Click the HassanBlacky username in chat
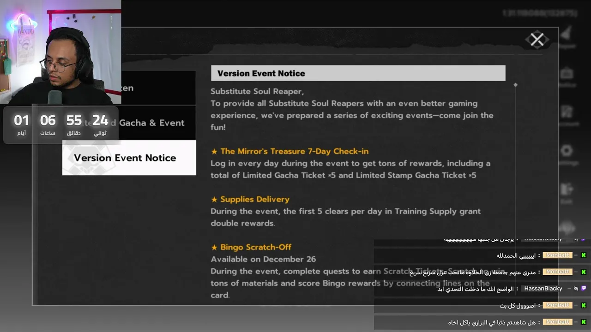Image resolution: width=591 pixels, height=332 pixels. 543,289
